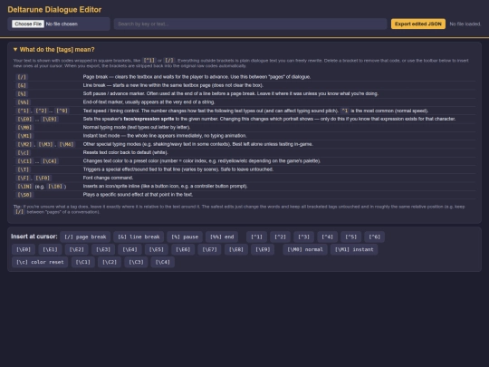This screenshot has width=489, height=367.
Task: Insert the [\C1] color tag
Action: pyautogui.click(x=83, y=262)
